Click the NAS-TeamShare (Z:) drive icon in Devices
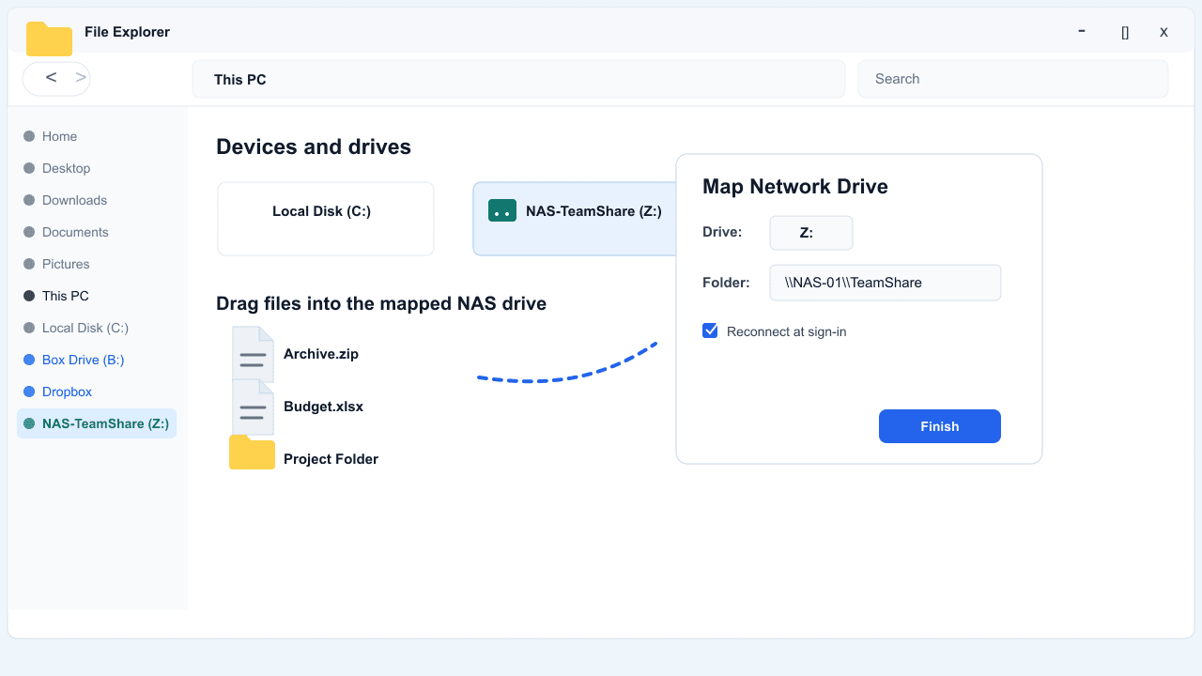The image size is (1202, 676). (502, 210)
